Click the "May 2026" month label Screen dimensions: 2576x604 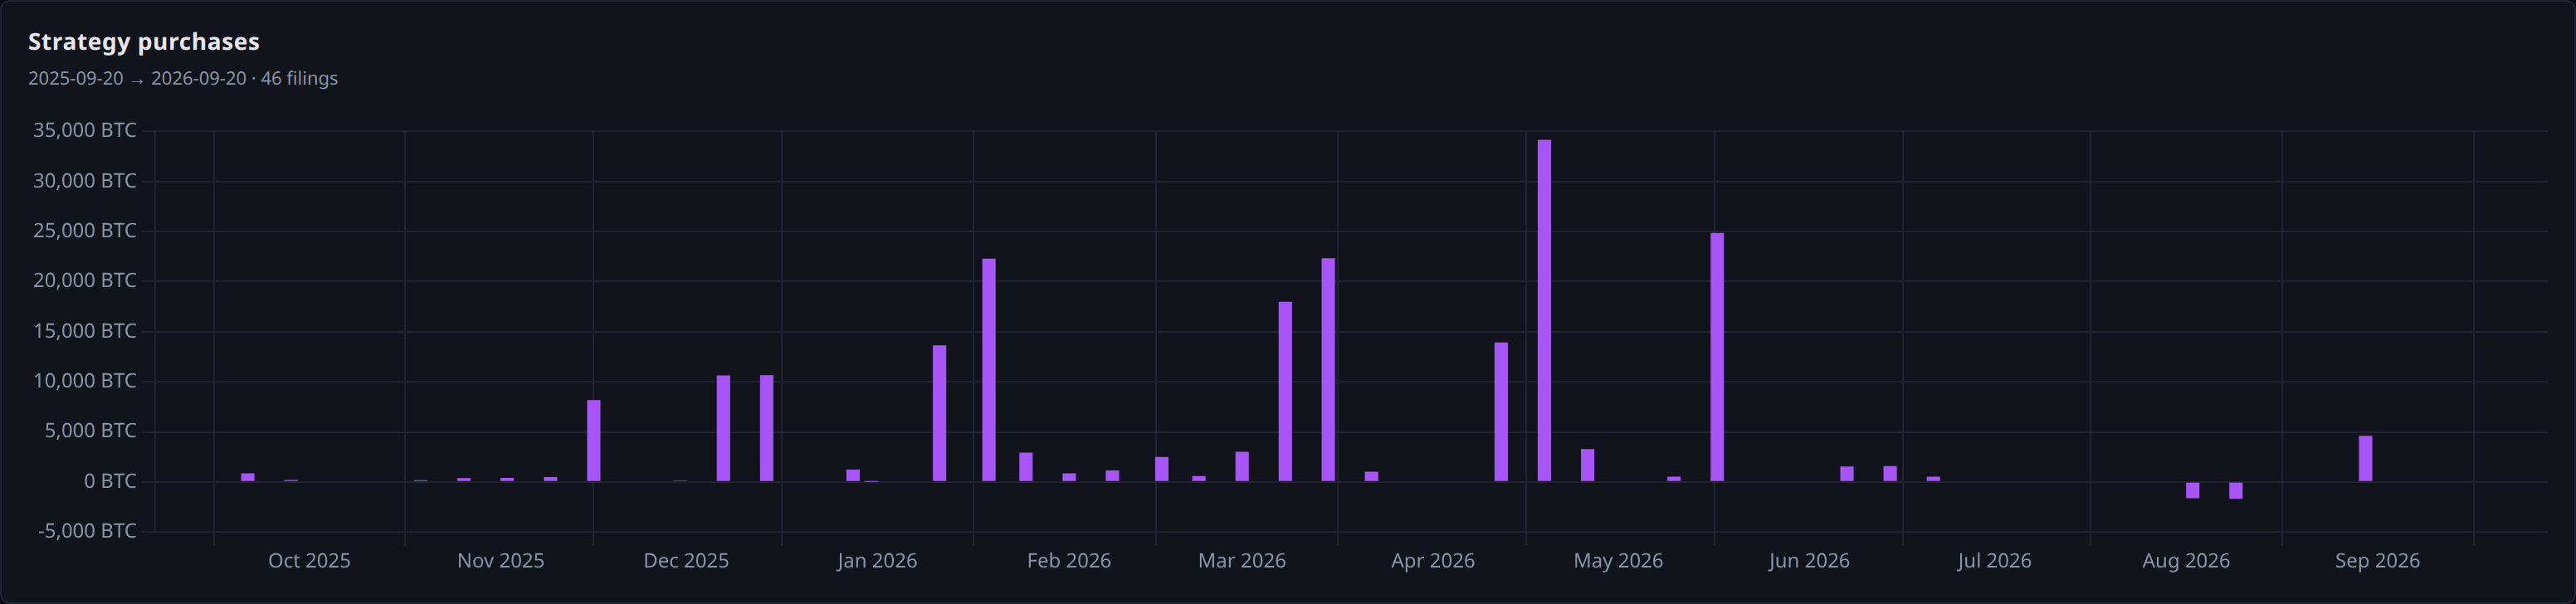(1618, 560)
